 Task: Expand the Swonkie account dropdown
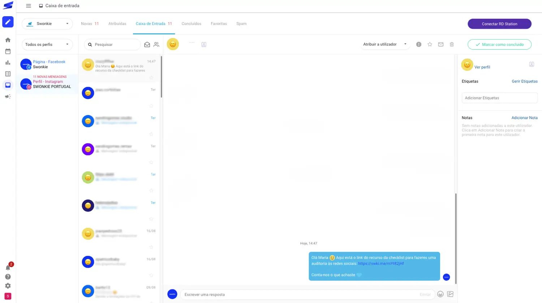click(x=47, y=24)
